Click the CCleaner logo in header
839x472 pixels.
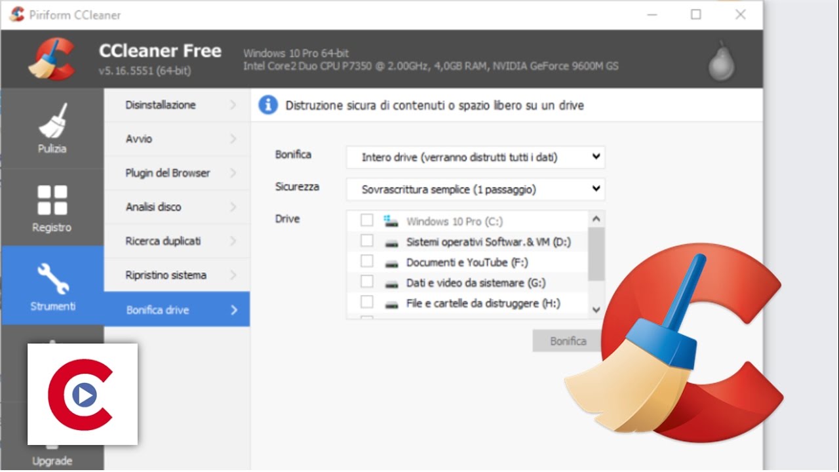[x=52, y=60]
